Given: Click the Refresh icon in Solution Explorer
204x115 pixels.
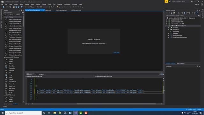Looking at the screenshot, I should (185, 13).
